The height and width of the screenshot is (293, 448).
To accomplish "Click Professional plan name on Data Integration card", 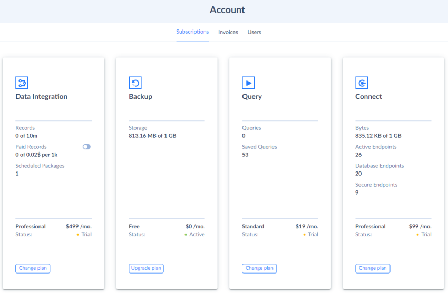I will pos(31,226).
